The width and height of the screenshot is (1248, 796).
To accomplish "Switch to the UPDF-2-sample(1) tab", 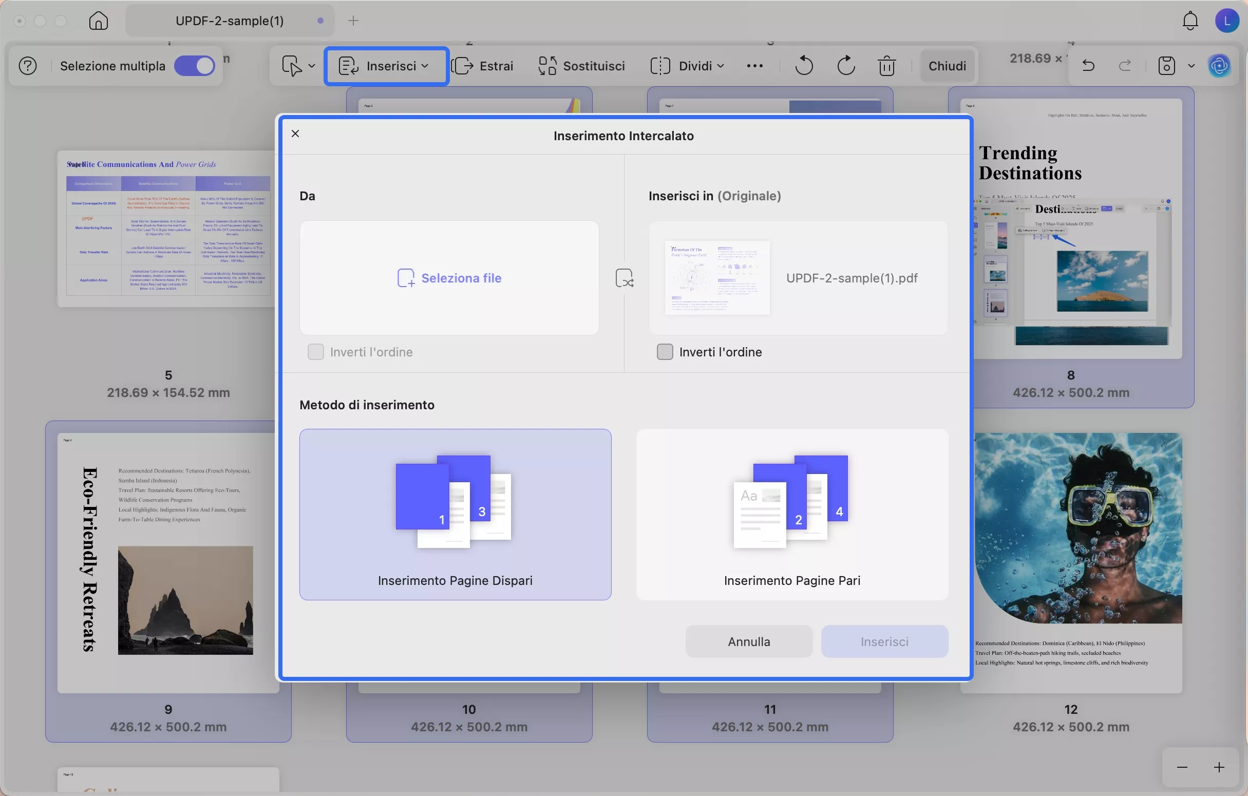I will (x=230, y=21).
